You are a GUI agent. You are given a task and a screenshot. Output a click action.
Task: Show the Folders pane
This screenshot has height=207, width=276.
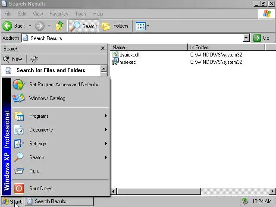click(x=115, y=26)
